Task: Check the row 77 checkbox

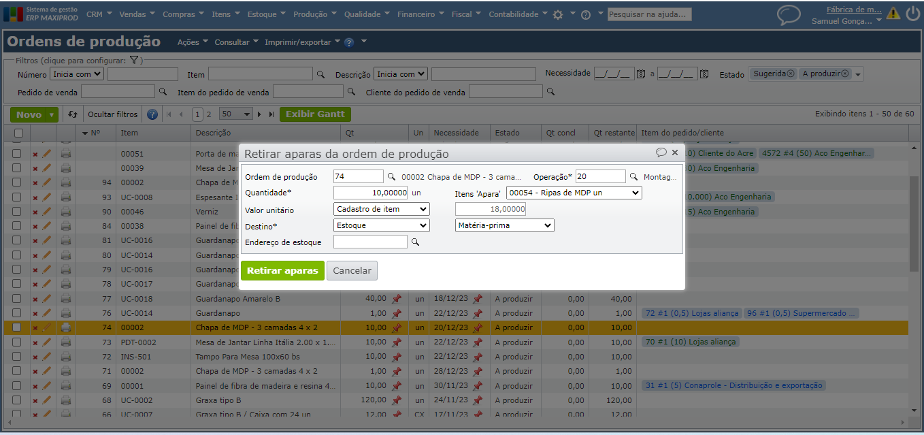Action: (17, 299)
